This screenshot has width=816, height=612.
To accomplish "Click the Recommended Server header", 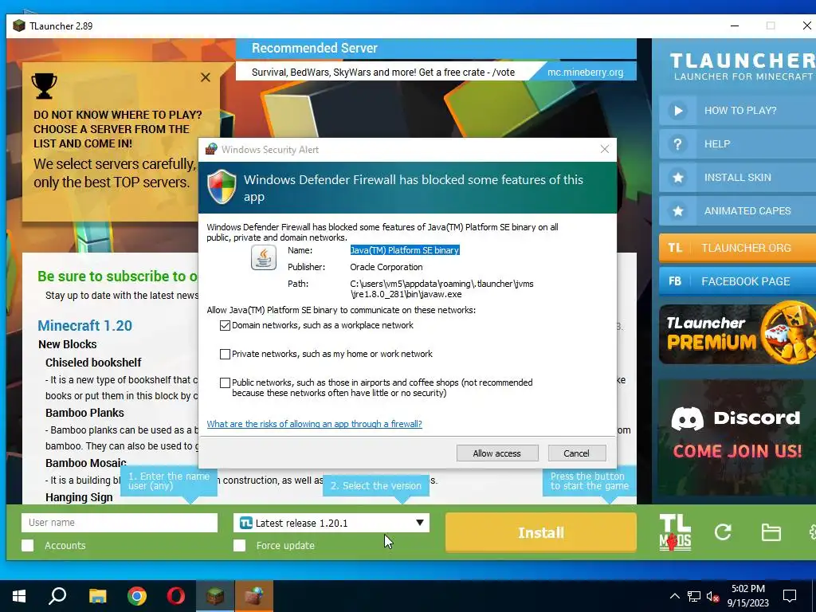I will 315,49.
